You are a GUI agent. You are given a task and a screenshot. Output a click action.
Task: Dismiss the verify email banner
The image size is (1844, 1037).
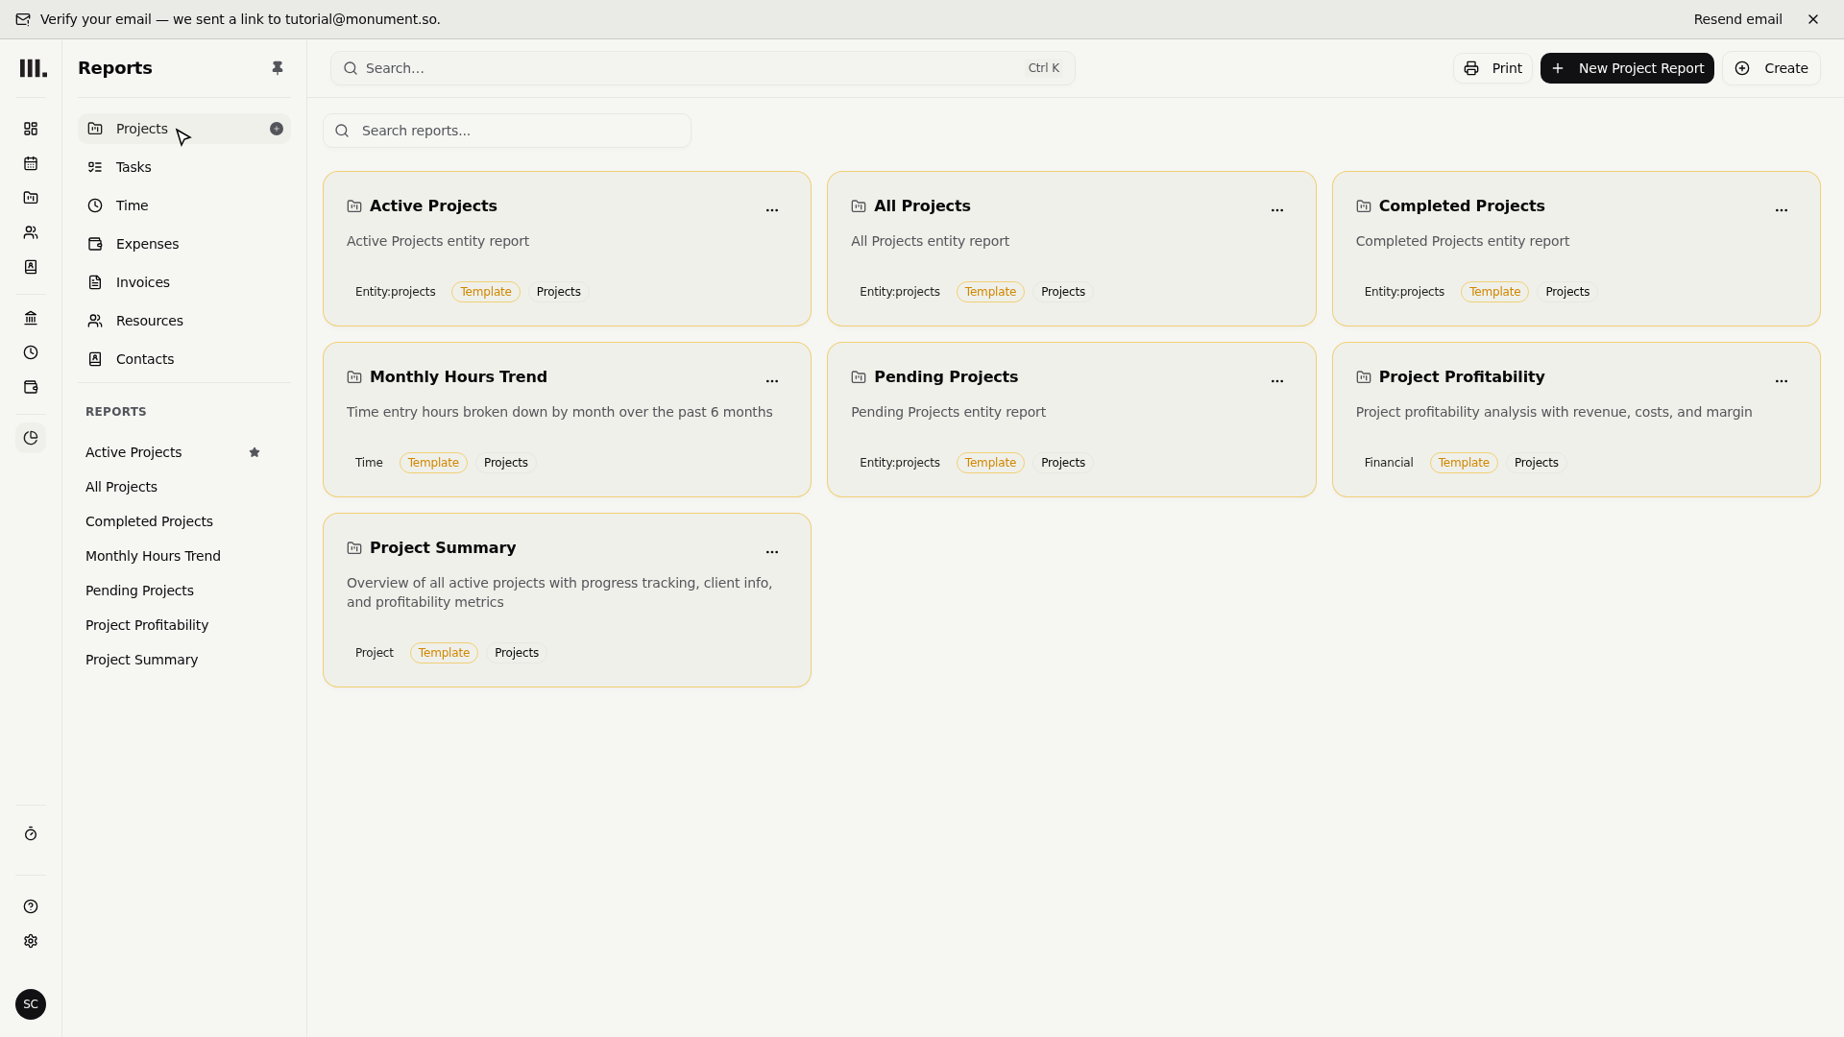[x=1813, y=19]
